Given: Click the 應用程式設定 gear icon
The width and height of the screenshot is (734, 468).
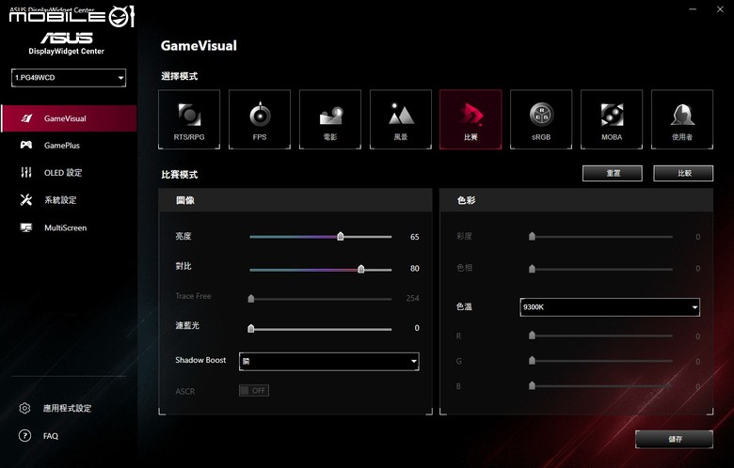Looking at the screenshot, I should tap(24, 408).
